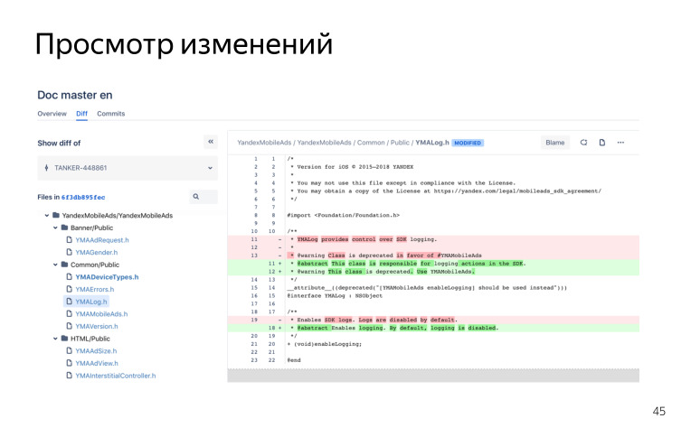Click the Blame button

pyautogui.click(x=555, y=143)
